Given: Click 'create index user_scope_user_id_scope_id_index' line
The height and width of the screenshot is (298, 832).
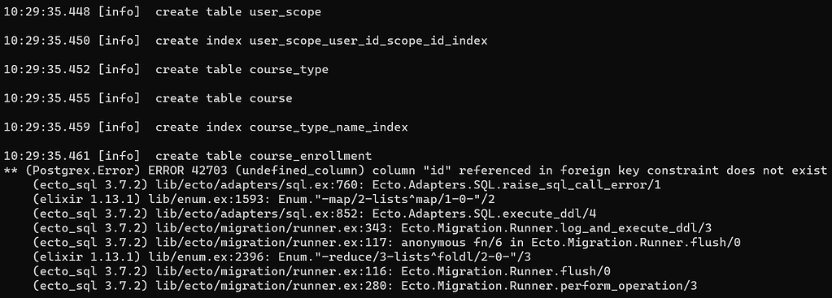Looking at the screenshot, I should point(321,41).
